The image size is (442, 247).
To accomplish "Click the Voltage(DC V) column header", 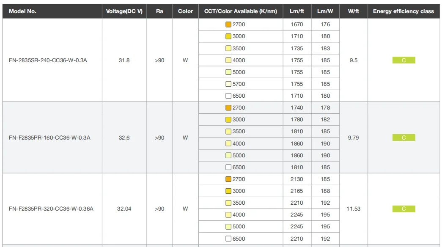I will tap(124, 11).
